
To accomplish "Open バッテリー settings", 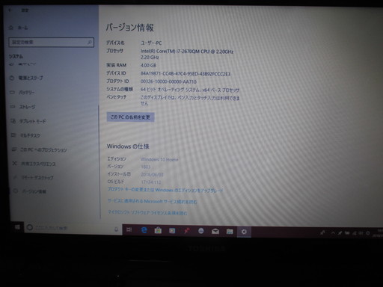I will tap(27, 93).
